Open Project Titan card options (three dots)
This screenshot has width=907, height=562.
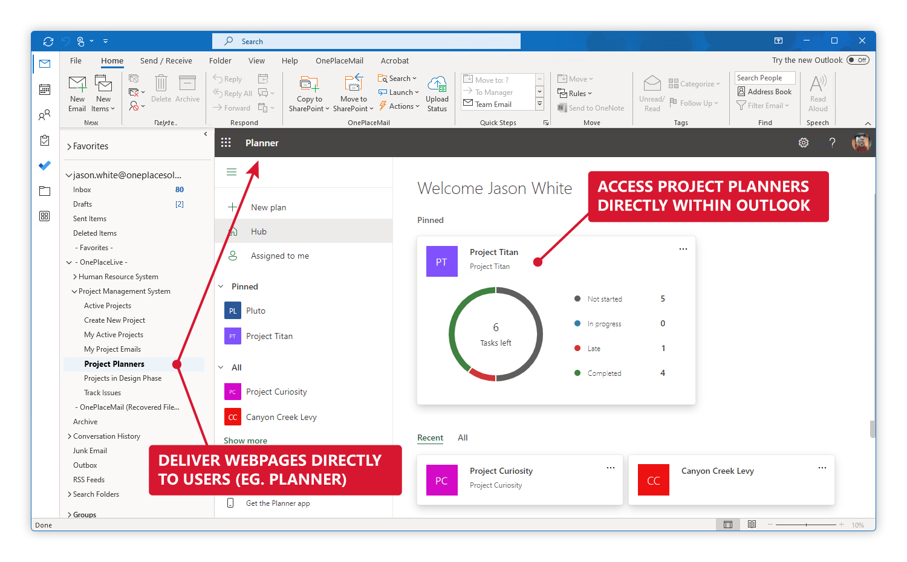coord(683,249)
